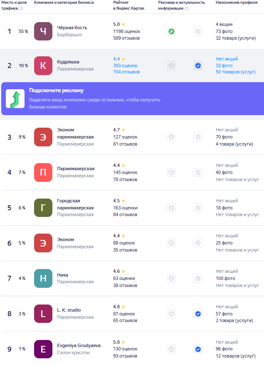264x365 pixels.
Task: Click the company name L. K. studio
Action: pos(69,310)
